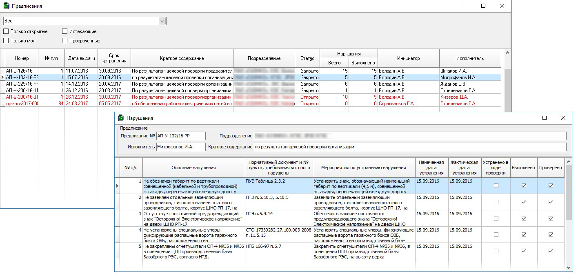Click the Фактическая дата устранения column header
Screen dimensions: 578x278
coord(465,168)
